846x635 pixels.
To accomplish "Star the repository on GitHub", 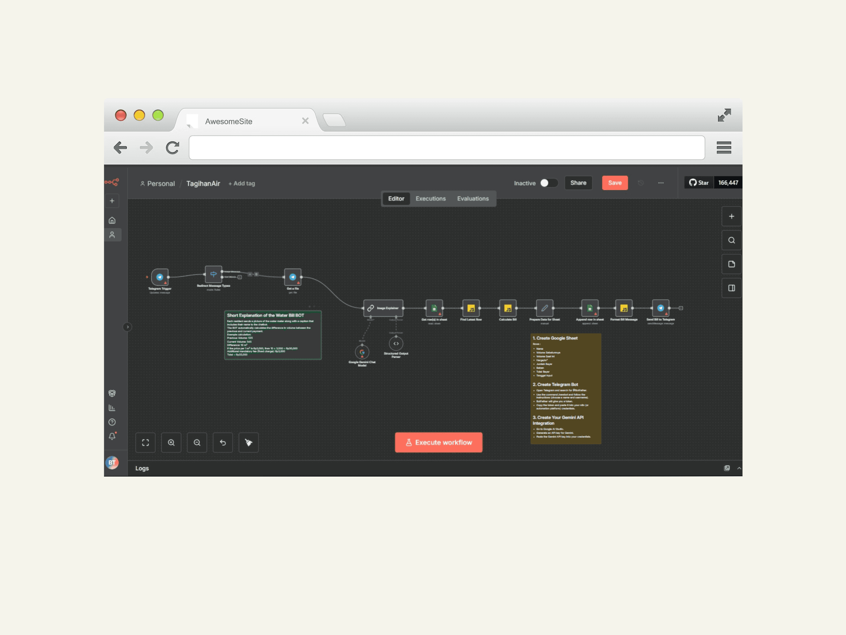I will pos(699,183).
